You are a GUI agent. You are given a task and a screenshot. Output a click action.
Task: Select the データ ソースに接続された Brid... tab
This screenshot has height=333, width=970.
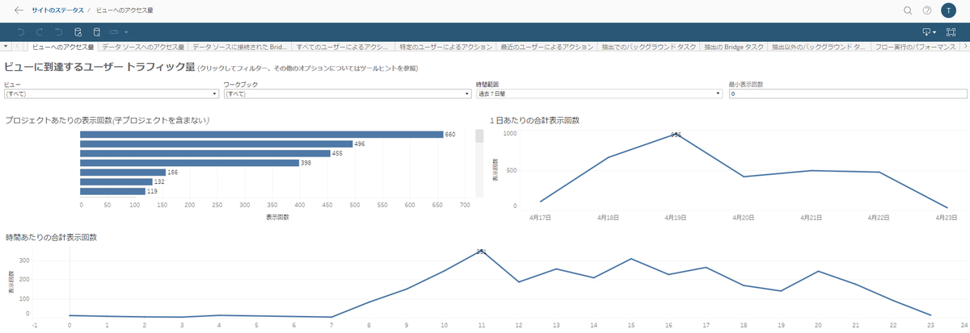(x=240, y=48)
